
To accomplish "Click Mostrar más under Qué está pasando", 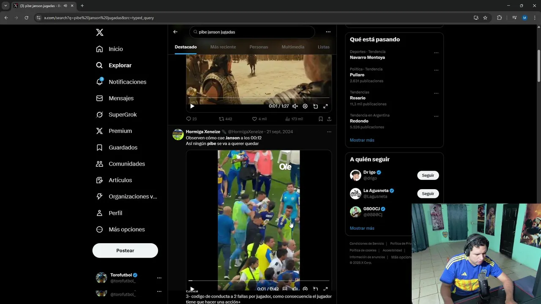I will click(362, 140).
